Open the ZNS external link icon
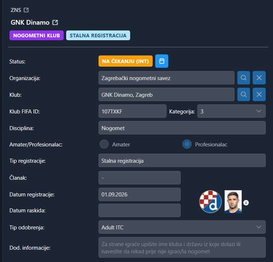 pyautogui.click(x=26, y=10)
